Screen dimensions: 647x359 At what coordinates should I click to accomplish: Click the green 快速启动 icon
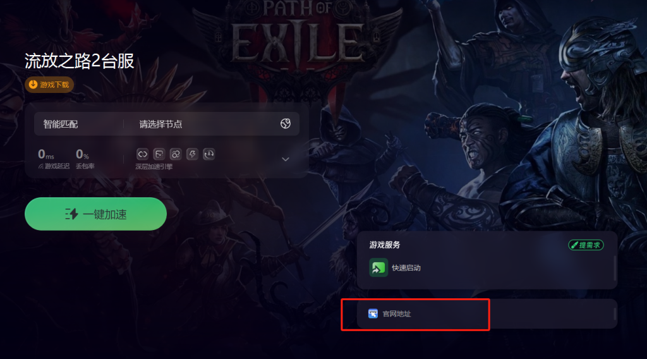click(x=378, y=267)
